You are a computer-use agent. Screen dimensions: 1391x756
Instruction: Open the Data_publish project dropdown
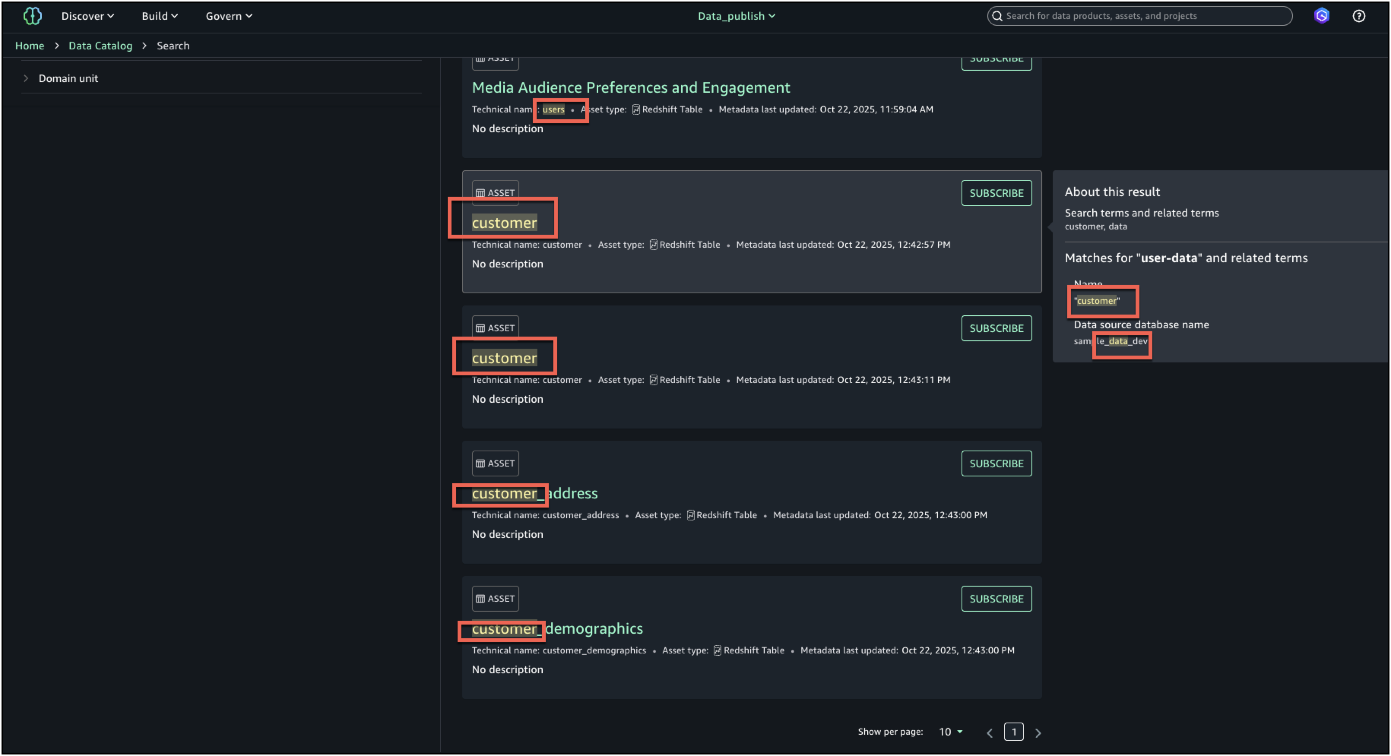[x=736, y=16]
